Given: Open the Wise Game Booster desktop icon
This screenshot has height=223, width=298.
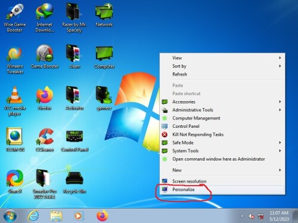Looking at the screenshot, I should [15, 18].
